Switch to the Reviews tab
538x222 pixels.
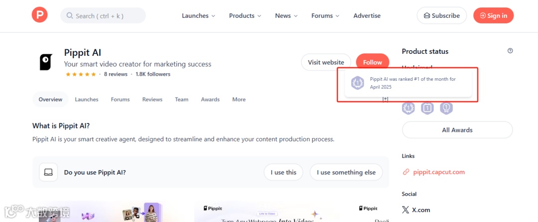tap(152, 100)
